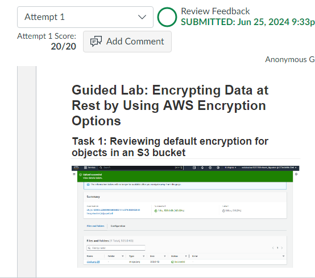Open the hamburger side menu in S3 console

(x=74, y=174)
